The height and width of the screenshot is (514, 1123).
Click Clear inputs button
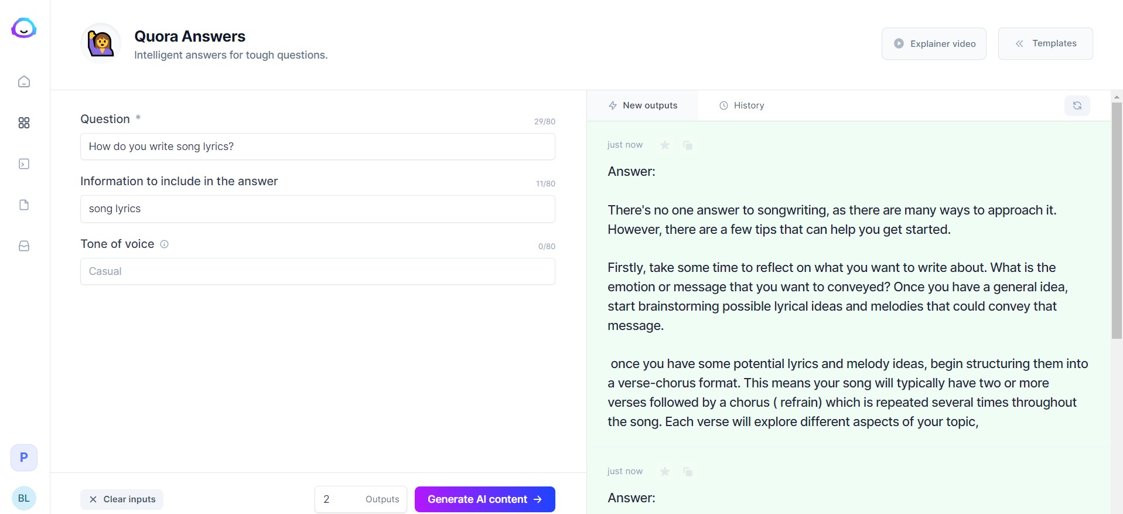(122, 499)
